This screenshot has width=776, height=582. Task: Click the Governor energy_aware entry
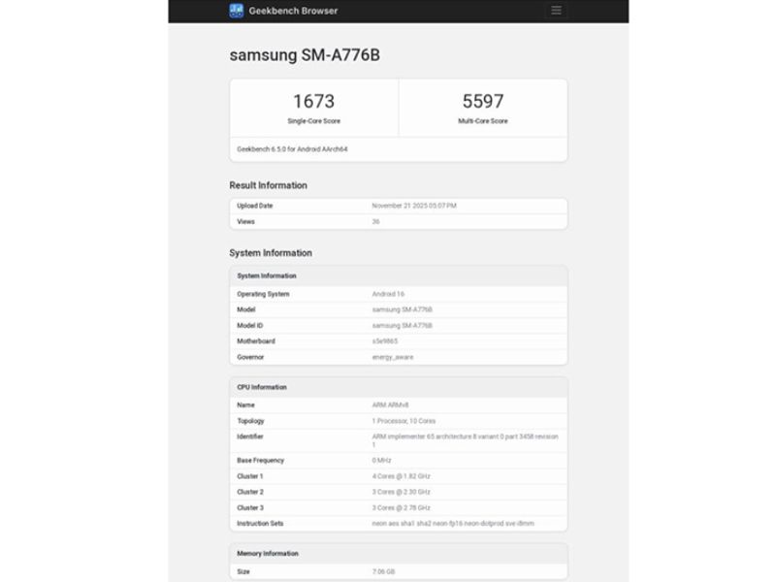[397, 357]
